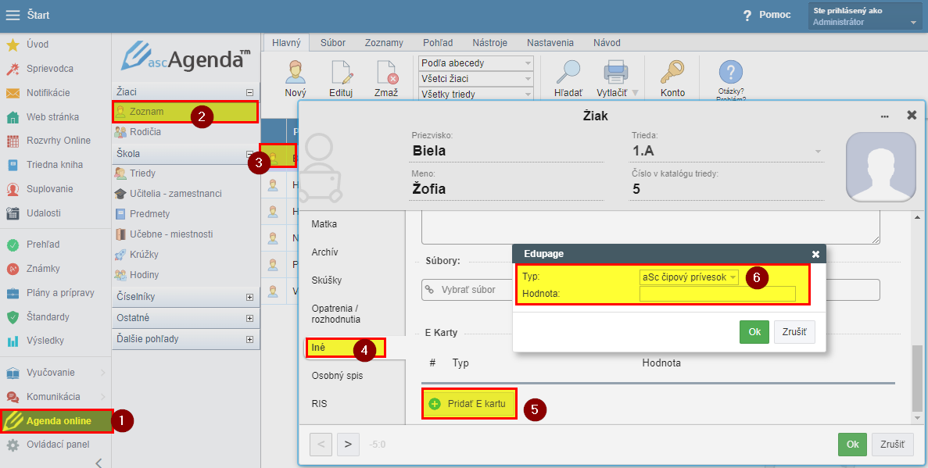This screenshot has width=928, height=468.
Task: Open Výsledky bar chart icon
Action: pyautogui.click(x=13, y=341)
